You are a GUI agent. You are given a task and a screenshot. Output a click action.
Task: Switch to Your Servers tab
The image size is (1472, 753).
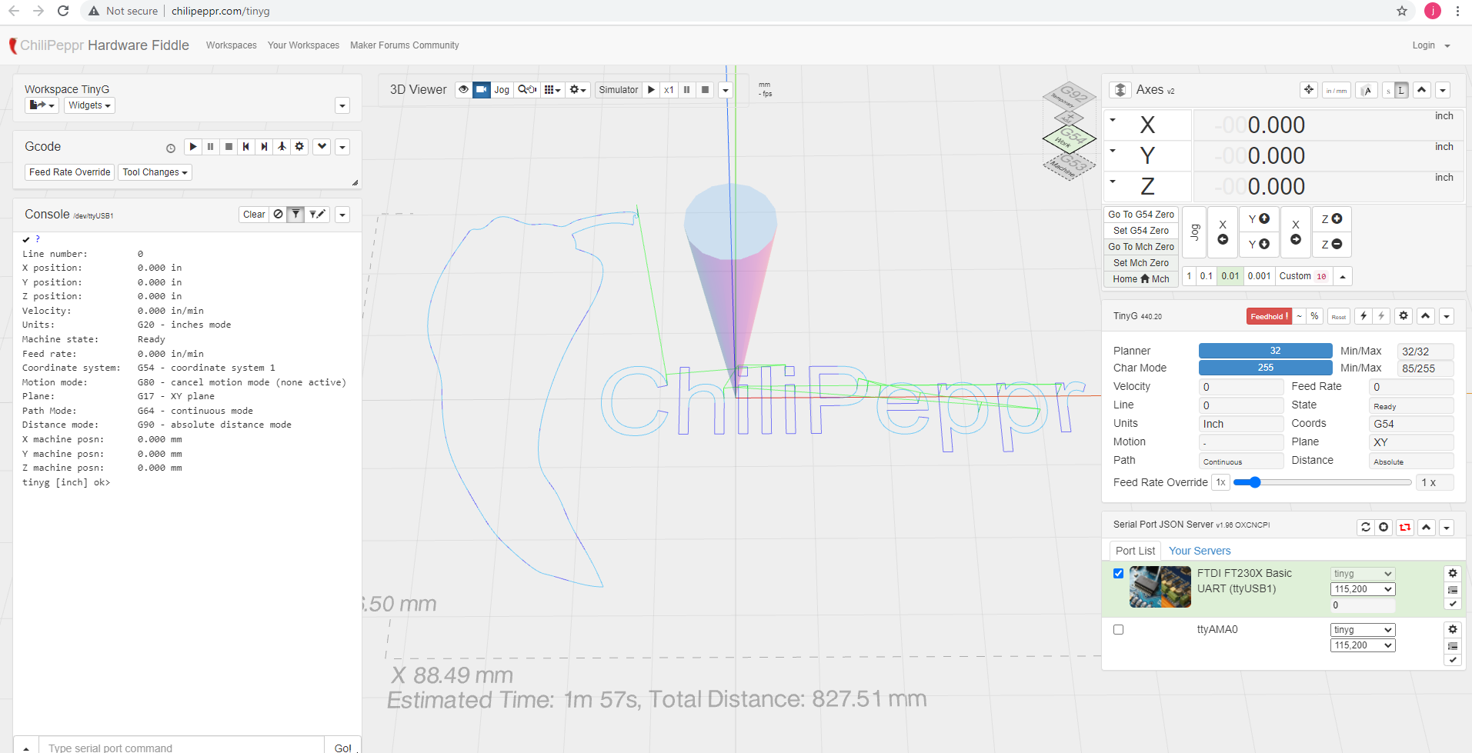tap(1200, 551)
